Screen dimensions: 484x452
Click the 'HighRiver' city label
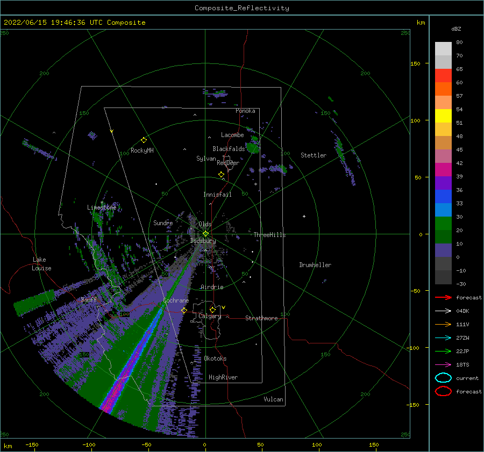click(223, 377)
